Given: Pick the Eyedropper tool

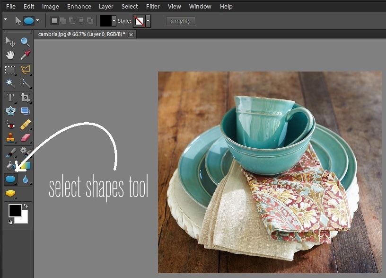Looking at the screenshot, I should (x=25, y=55).
